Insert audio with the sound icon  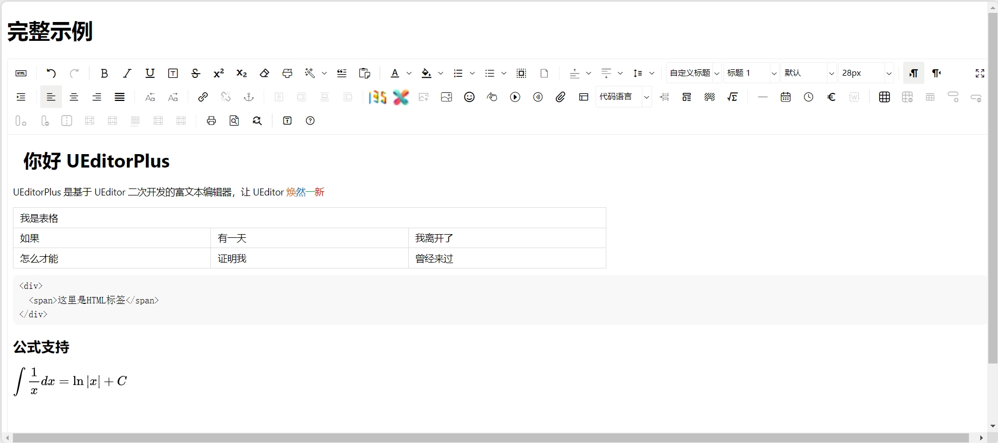pyautogui.click(x=538, y=97)
